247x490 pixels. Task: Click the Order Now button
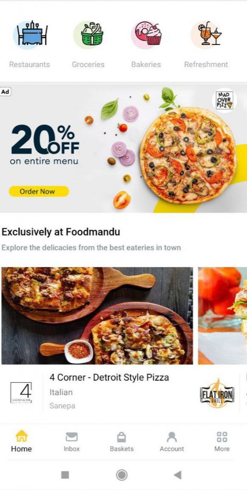click(x=39, y=191)
